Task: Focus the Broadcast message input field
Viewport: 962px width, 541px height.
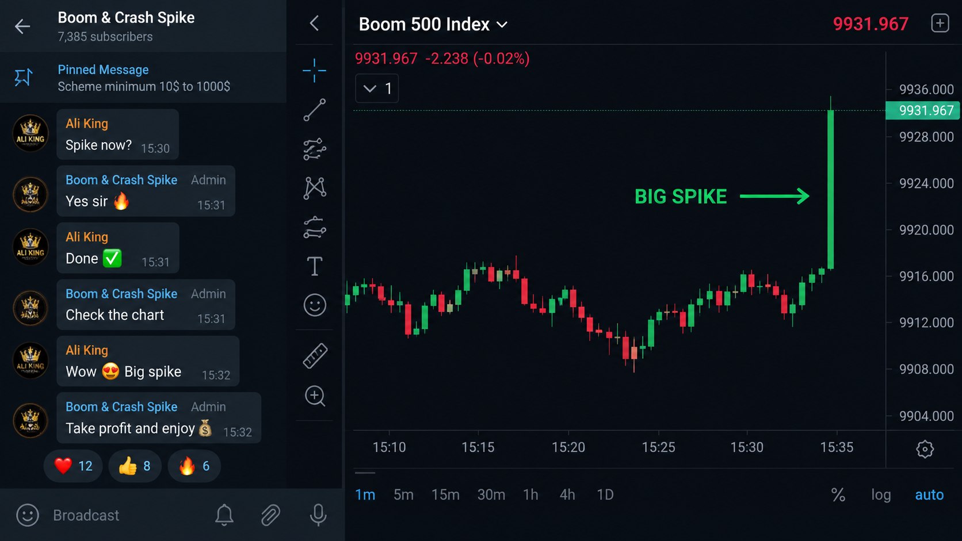Action: pos(86,515)
